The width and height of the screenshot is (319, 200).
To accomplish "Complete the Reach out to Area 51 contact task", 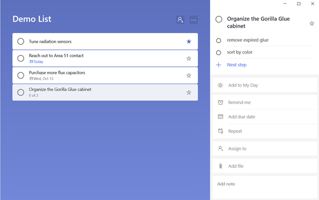I will 20,59.
